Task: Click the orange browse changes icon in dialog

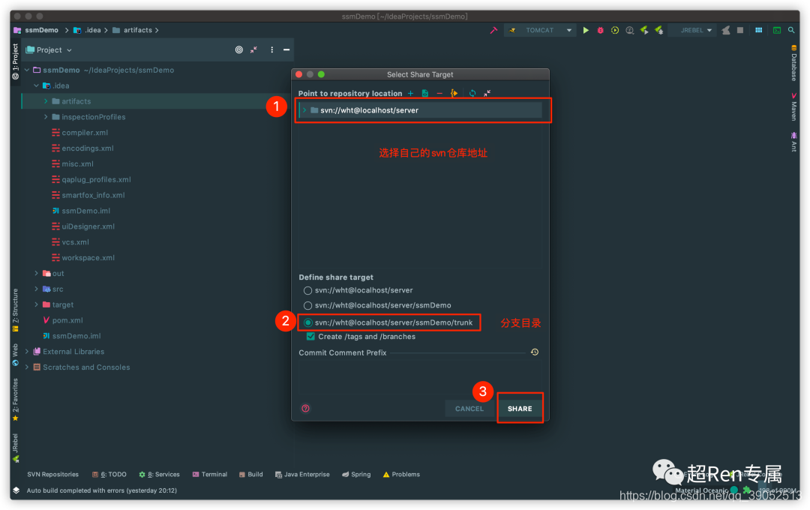Action: coord(454,94)
